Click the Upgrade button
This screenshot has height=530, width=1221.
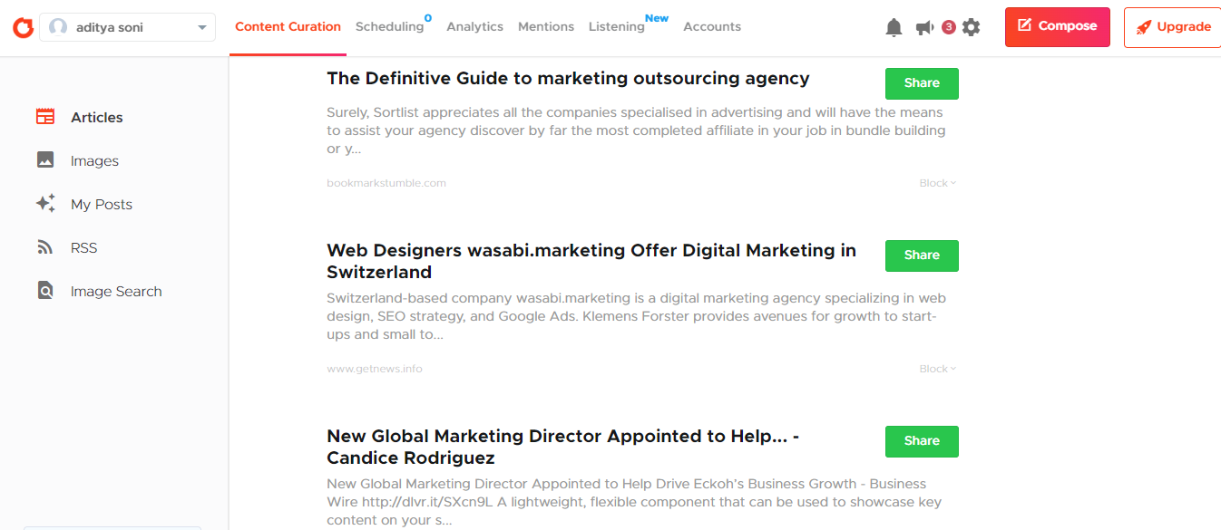click(1172, 27)
